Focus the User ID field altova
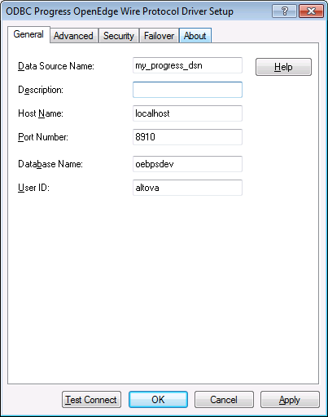This screenshot has width=328, height=417. [187, 188]
